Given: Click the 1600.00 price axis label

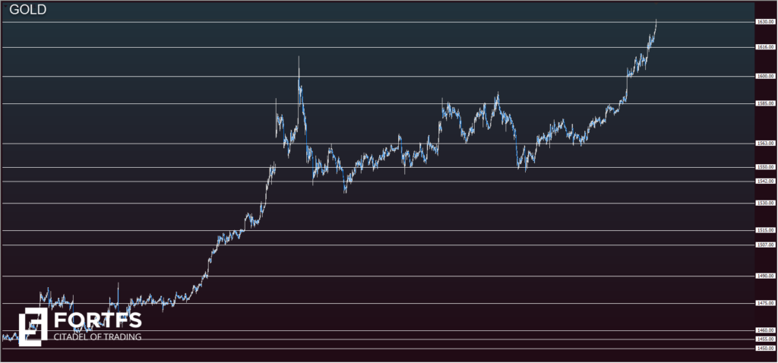Looking at the screenshot, I should pyautogui.click(x=764, y=76).
